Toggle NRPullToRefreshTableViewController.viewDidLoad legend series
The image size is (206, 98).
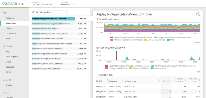(x=131, y=38)
